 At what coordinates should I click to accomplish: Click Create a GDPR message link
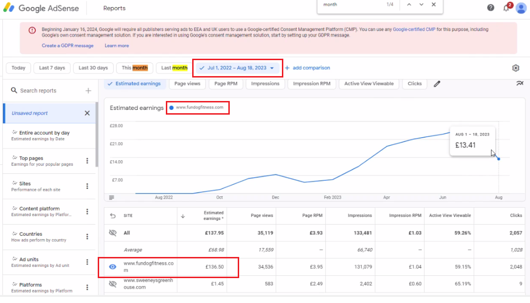68,46
